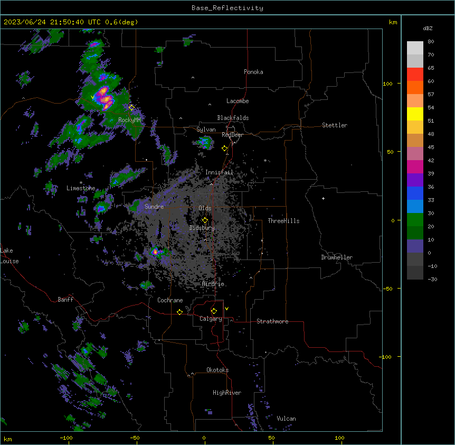Screen dimensions: 455x445
Task: Select the Didsbury label
Action: [202, 228]
